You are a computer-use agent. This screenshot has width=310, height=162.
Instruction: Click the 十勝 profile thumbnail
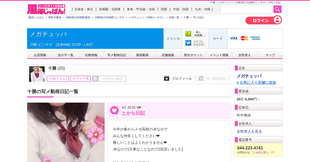37,74
